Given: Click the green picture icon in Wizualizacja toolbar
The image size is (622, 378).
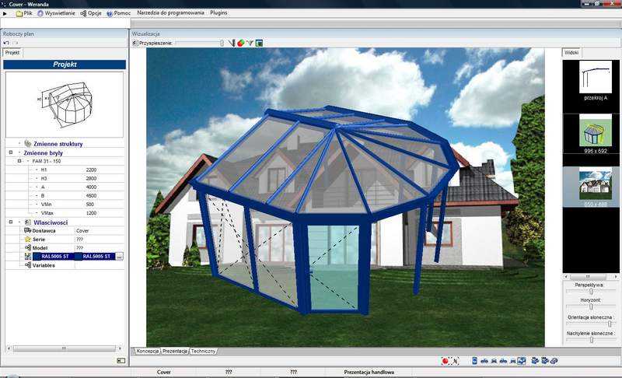Looking at the screenshot, I should tap(259, 43).
